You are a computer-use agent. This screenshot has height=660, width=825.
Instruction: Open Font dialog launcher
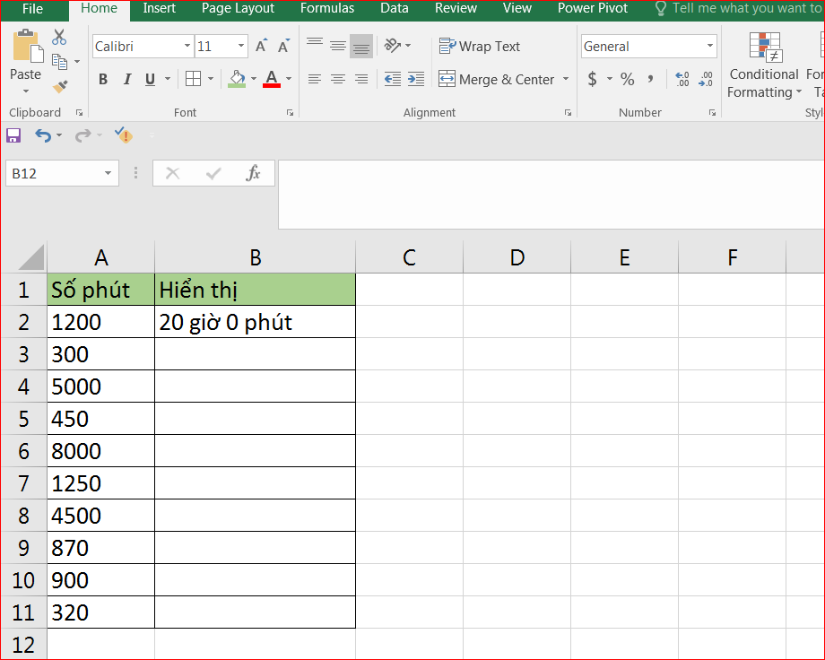(290, 113)
